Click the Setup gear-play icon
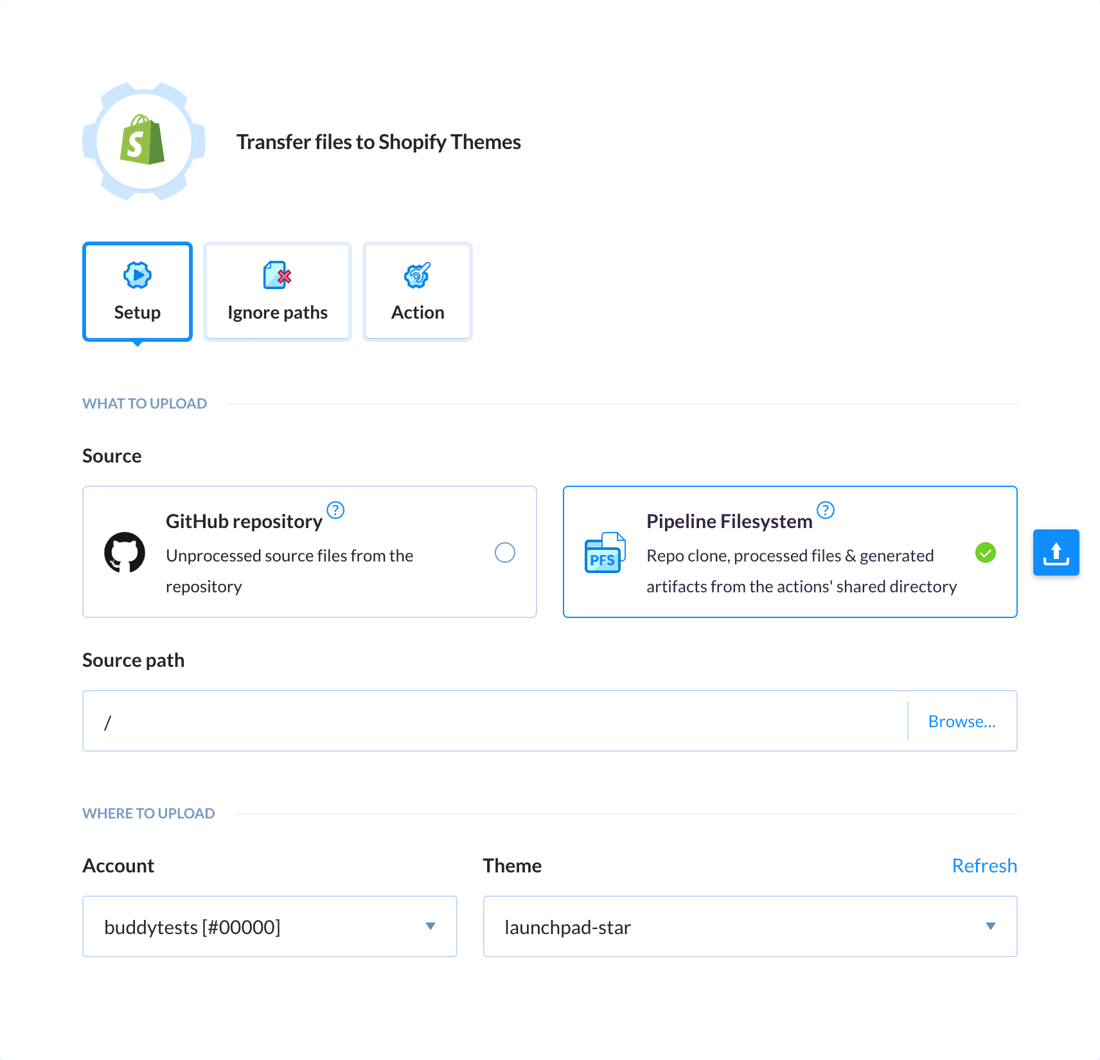1100x1060 pixels. 137,276
